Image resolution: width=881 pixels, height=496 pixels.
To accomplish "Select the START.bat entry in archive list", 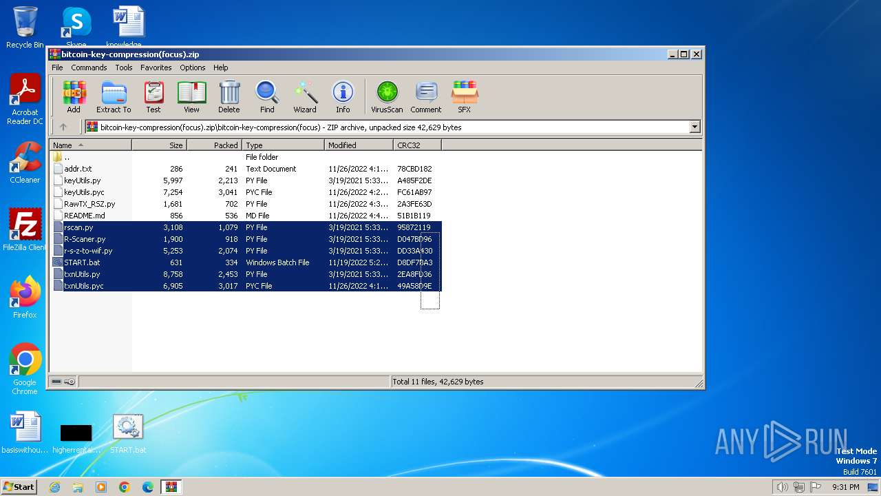I will pos(246,262).
